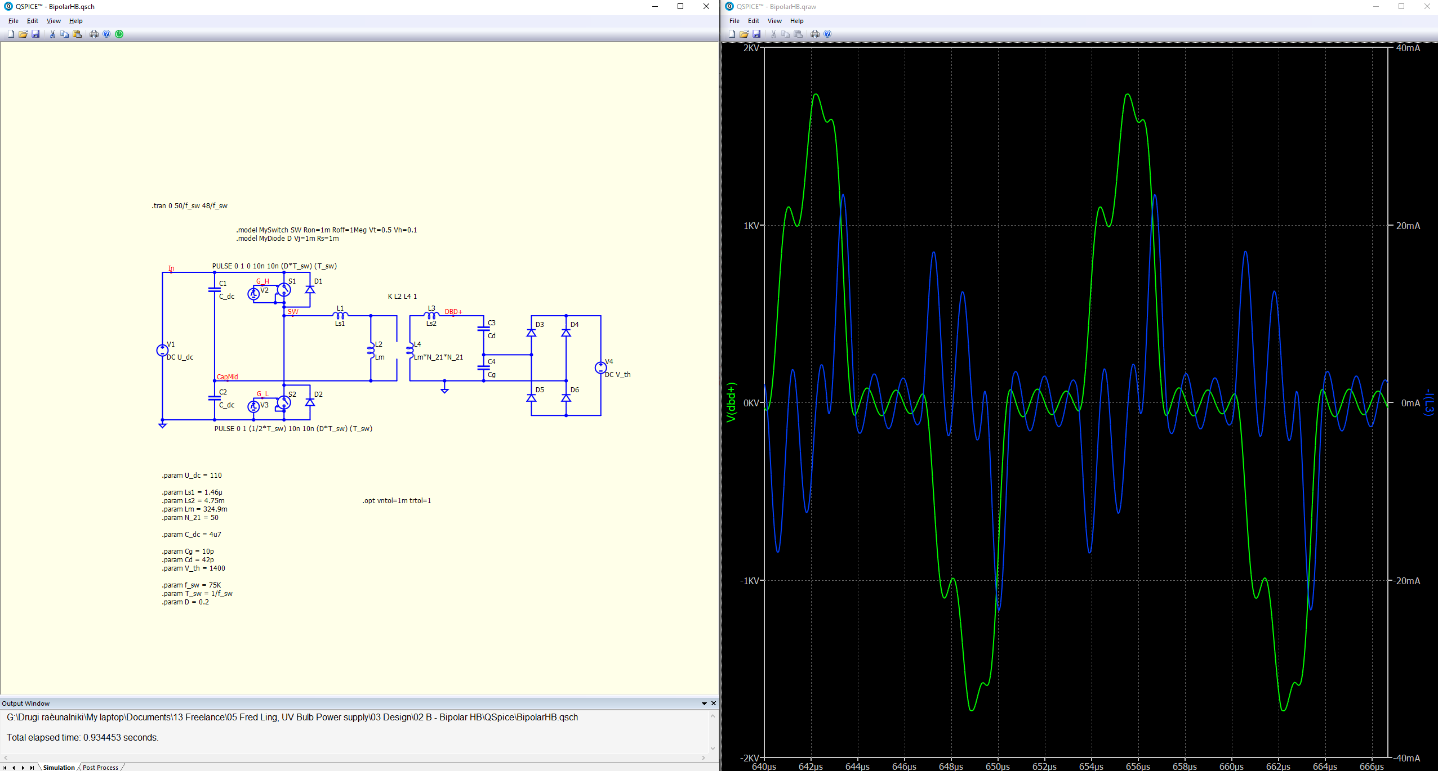1438x771 pixels.
Task: Select CapMid net label in schematic
Action: coord(228,377)
